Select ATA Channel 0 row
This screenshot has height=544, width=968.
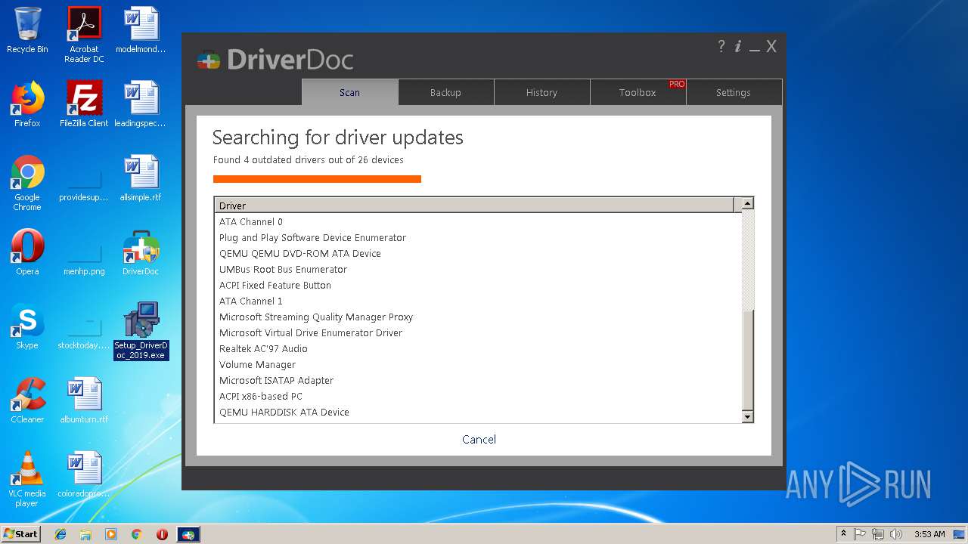coord(477,221)
